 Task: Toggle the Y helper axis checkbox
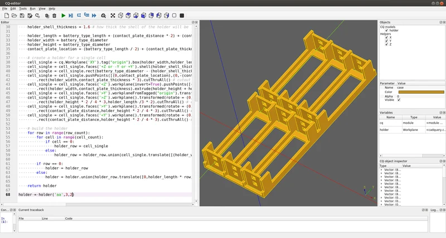point(386,41)
